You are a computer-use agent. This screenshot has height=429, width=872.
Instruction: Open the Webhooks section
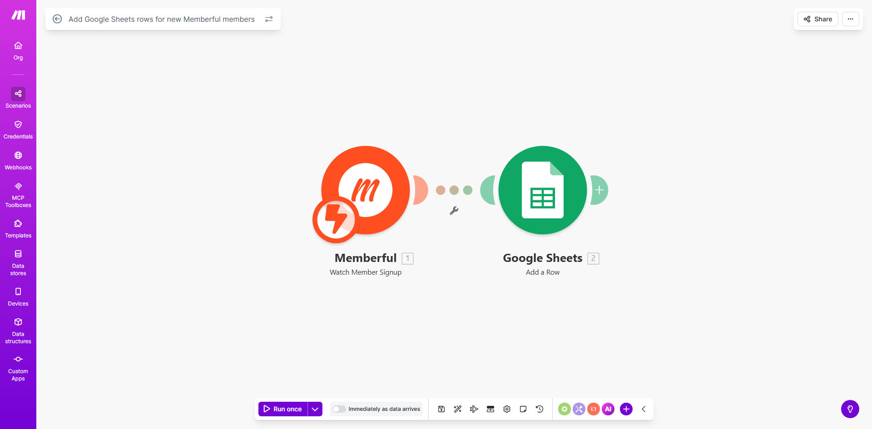click(18, 161)
